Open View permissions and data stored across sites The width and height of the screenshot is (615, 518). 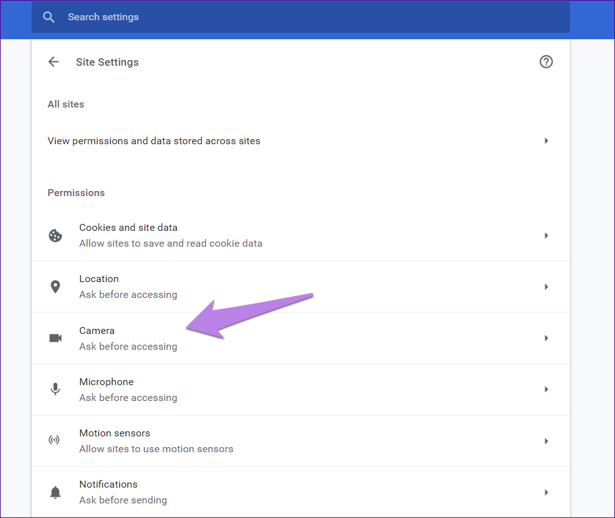click(x=154, y=141)
